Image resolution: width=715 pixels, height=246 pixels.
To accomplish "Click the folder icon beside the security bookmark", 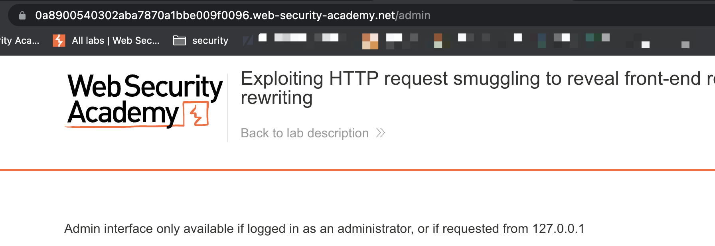I will [179, 40].
